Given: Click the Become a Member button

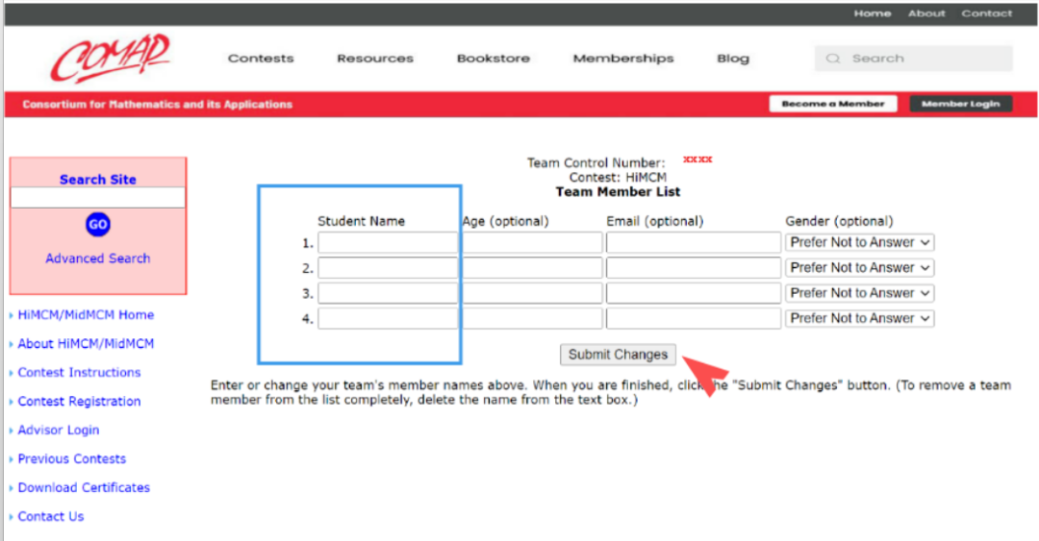Looking at the screenshot, I should (x=833, y=104).
